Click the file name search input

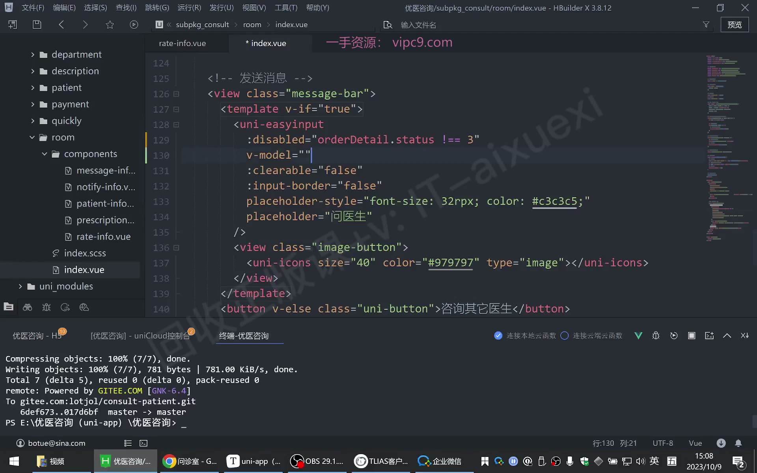(548, 25)
